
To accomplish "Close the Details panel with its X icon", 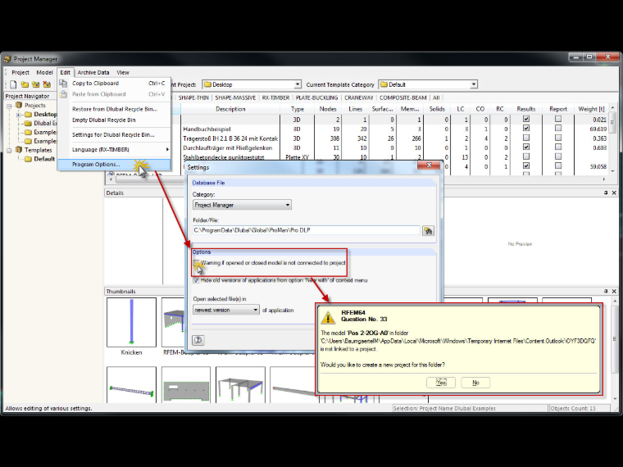I will coord(614,193).
